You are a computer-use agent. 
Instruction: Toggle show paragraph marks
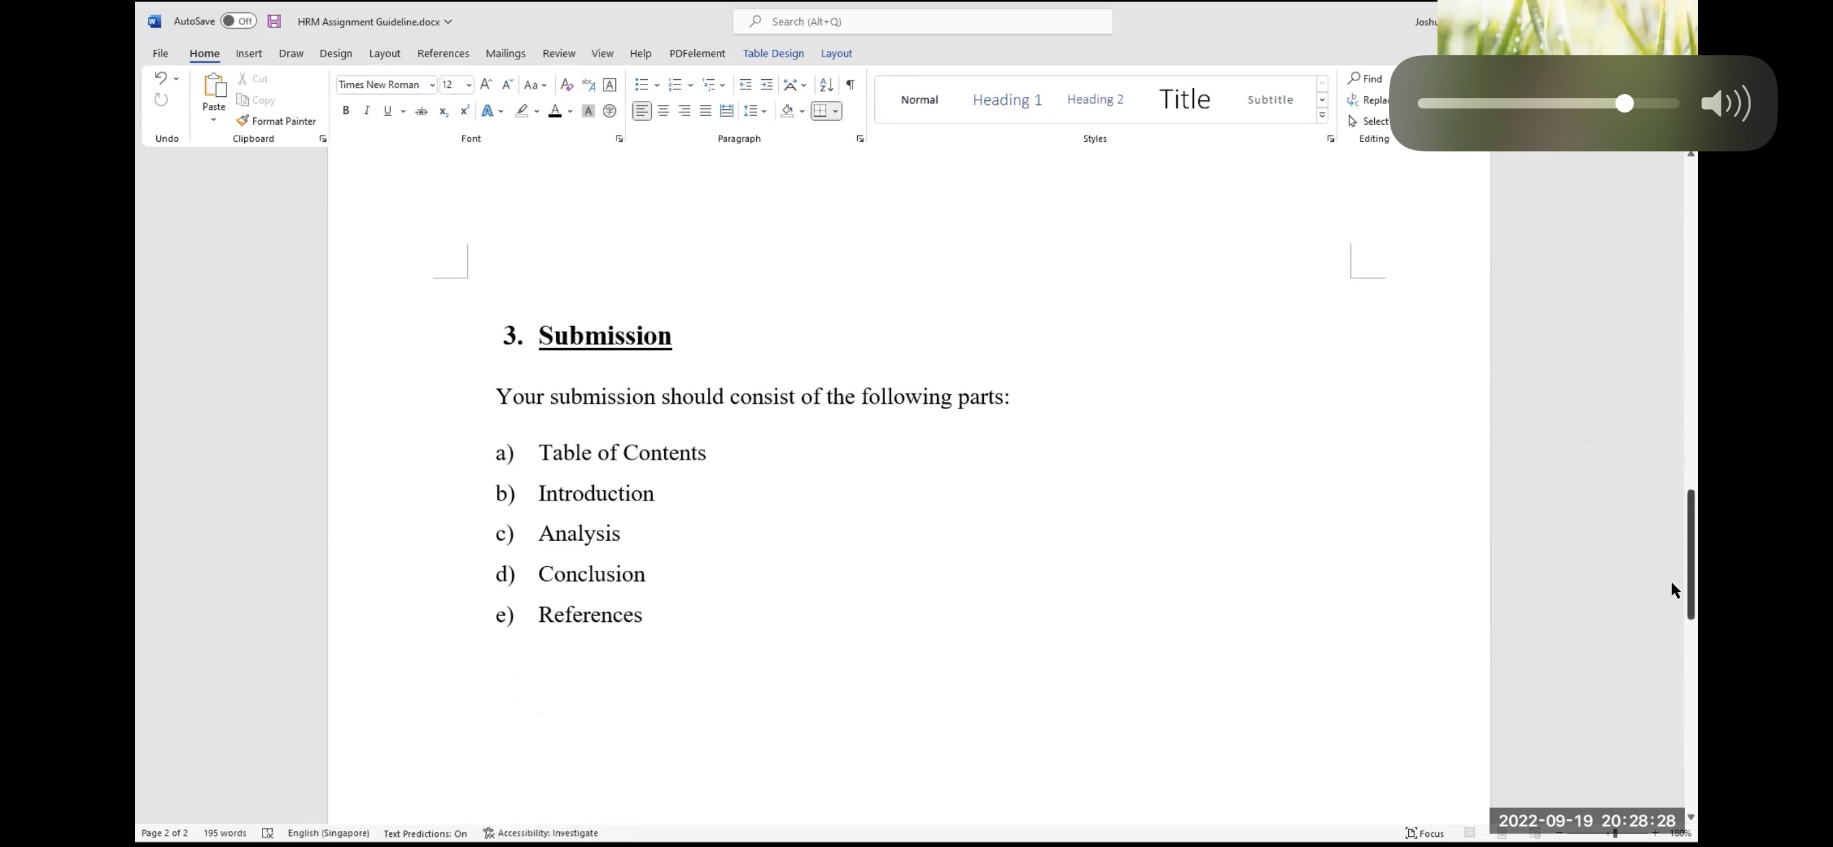pos(850,85)
